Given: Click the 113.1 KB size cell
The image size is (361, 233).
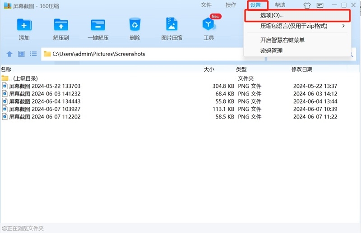Looking at the screenshot, I should point(223,109).
